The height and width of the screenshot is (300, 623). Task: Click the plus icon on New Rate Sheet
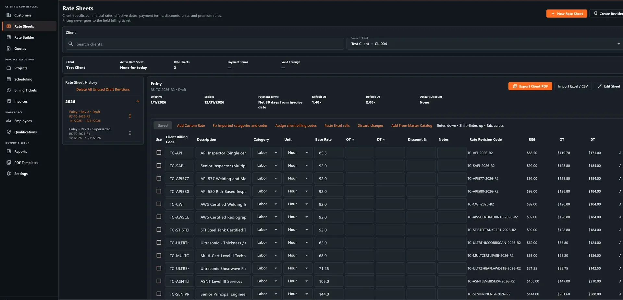(553, 14)
